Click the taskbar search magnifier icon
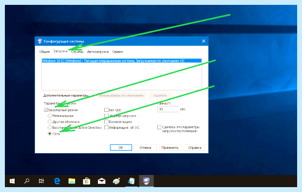 pos(27,181)
